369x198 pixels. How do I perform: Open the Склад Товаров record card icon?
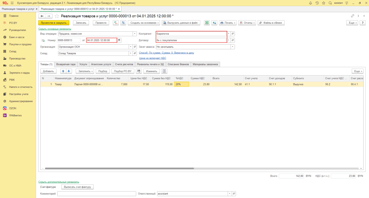135,53
